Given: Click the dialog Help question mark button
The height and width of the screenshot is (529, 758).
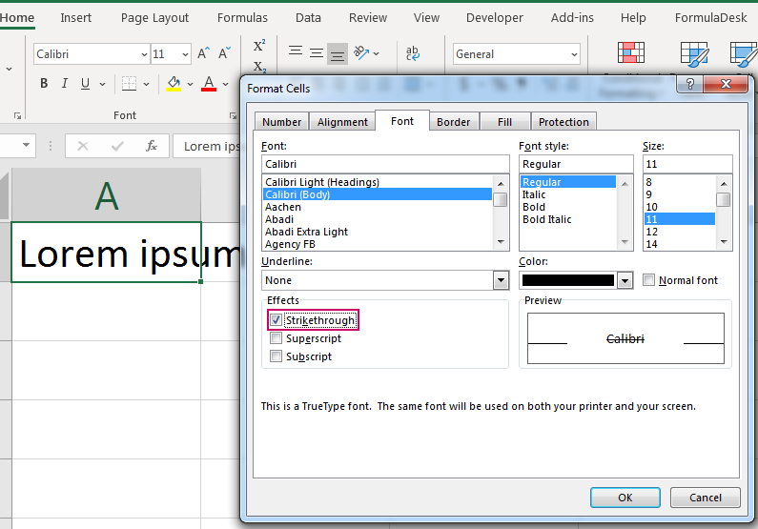Looking at the screenshot, I should click(x=690, y=84).
